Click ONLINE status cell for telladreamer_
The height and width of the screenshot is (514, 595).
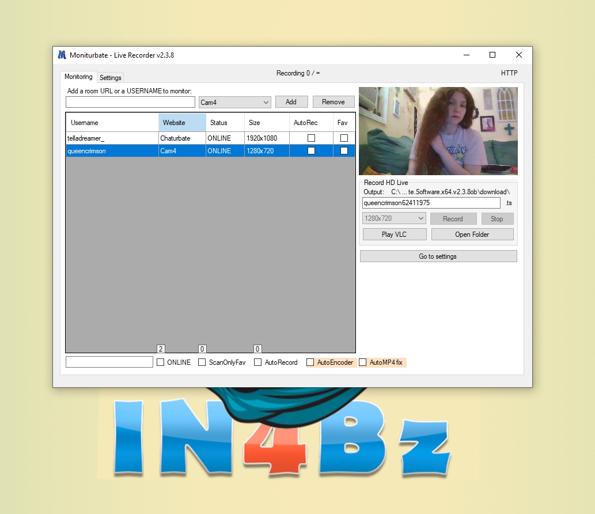tap(225, 138)
